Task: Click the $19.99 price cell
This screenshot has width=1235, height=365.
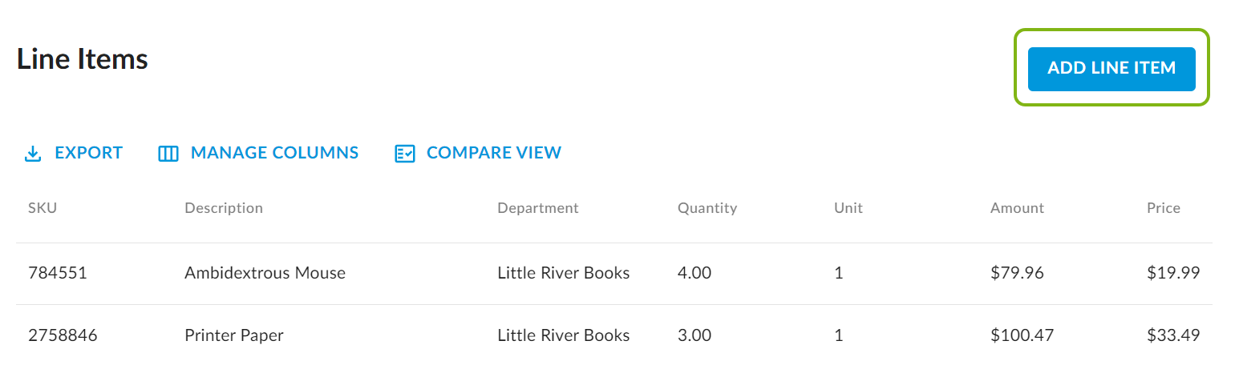Action: (x=1173, y=273)
